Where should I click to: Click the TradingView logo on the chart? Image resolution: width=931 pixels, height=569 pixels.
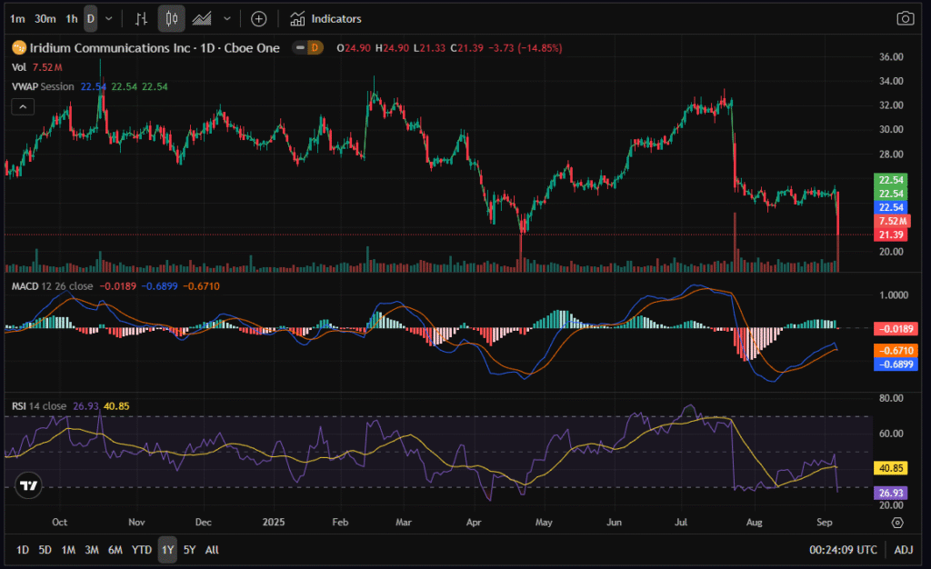pyautogui.click(x=29, y=486)
